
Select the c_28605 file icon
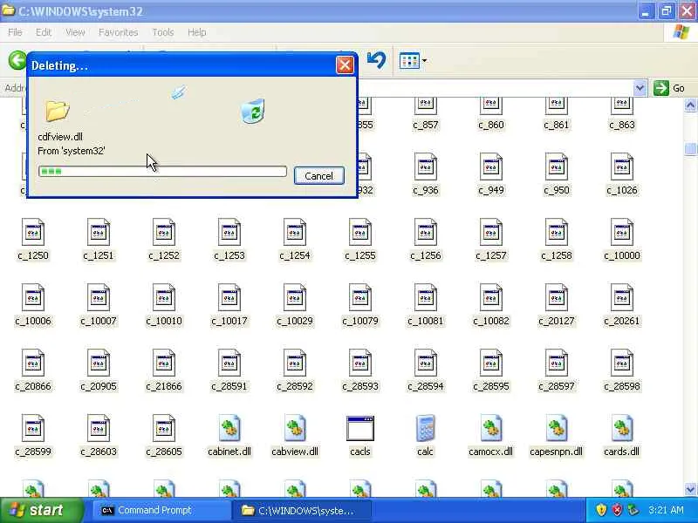click(x=164, y=428)
